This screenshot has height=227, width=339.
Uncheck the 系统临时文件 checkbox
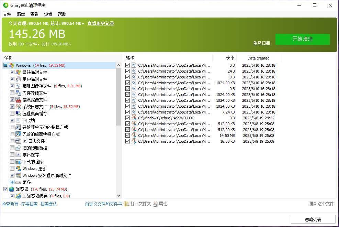pyautogui.click(x=12, y=72)
